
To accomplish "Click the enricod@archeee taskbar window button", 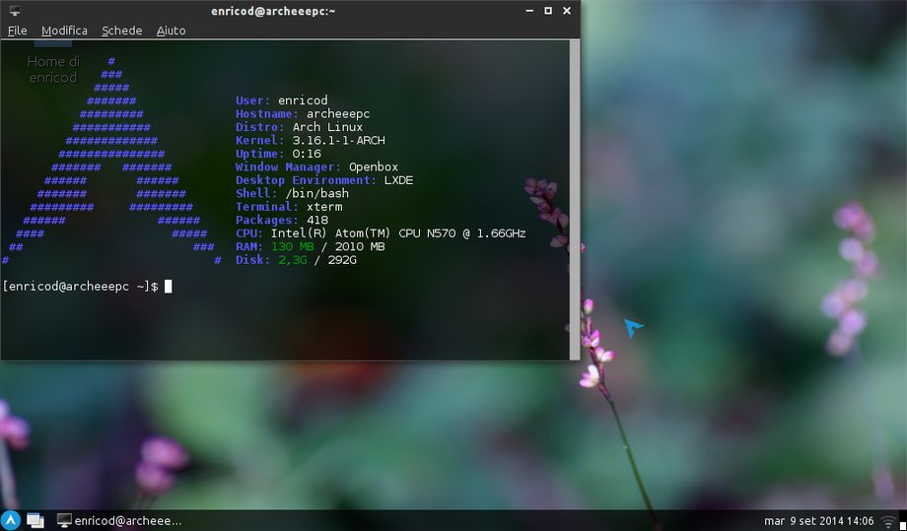I will coord(118,520).
